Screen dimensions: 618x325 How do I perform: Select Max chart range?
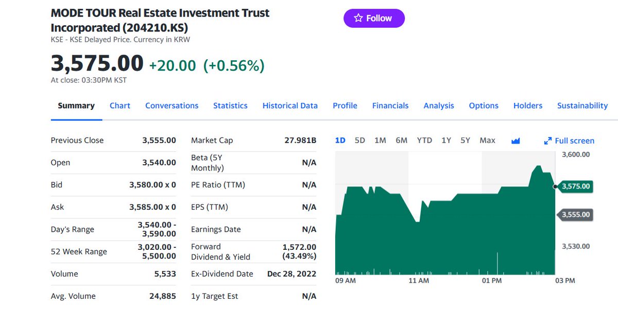487,140
